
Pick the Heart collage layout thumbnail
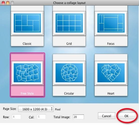click(111, 73)
